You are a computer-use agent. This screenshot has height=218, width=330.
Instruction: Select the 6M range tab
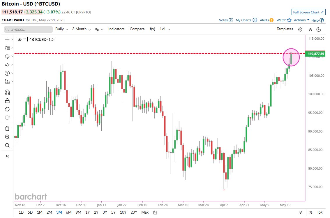click(69, 212)
